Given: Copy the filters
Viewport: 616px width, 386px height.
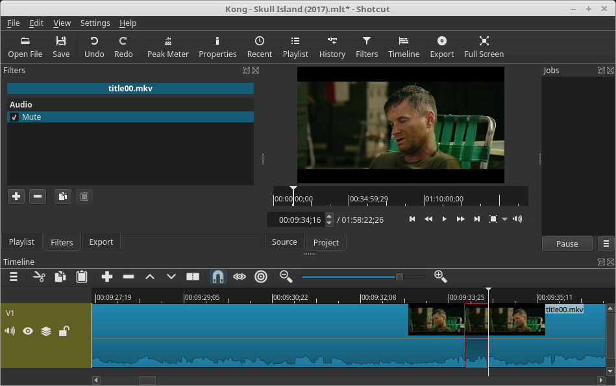Looking at the screenshot, I should [x=63, y=196].
